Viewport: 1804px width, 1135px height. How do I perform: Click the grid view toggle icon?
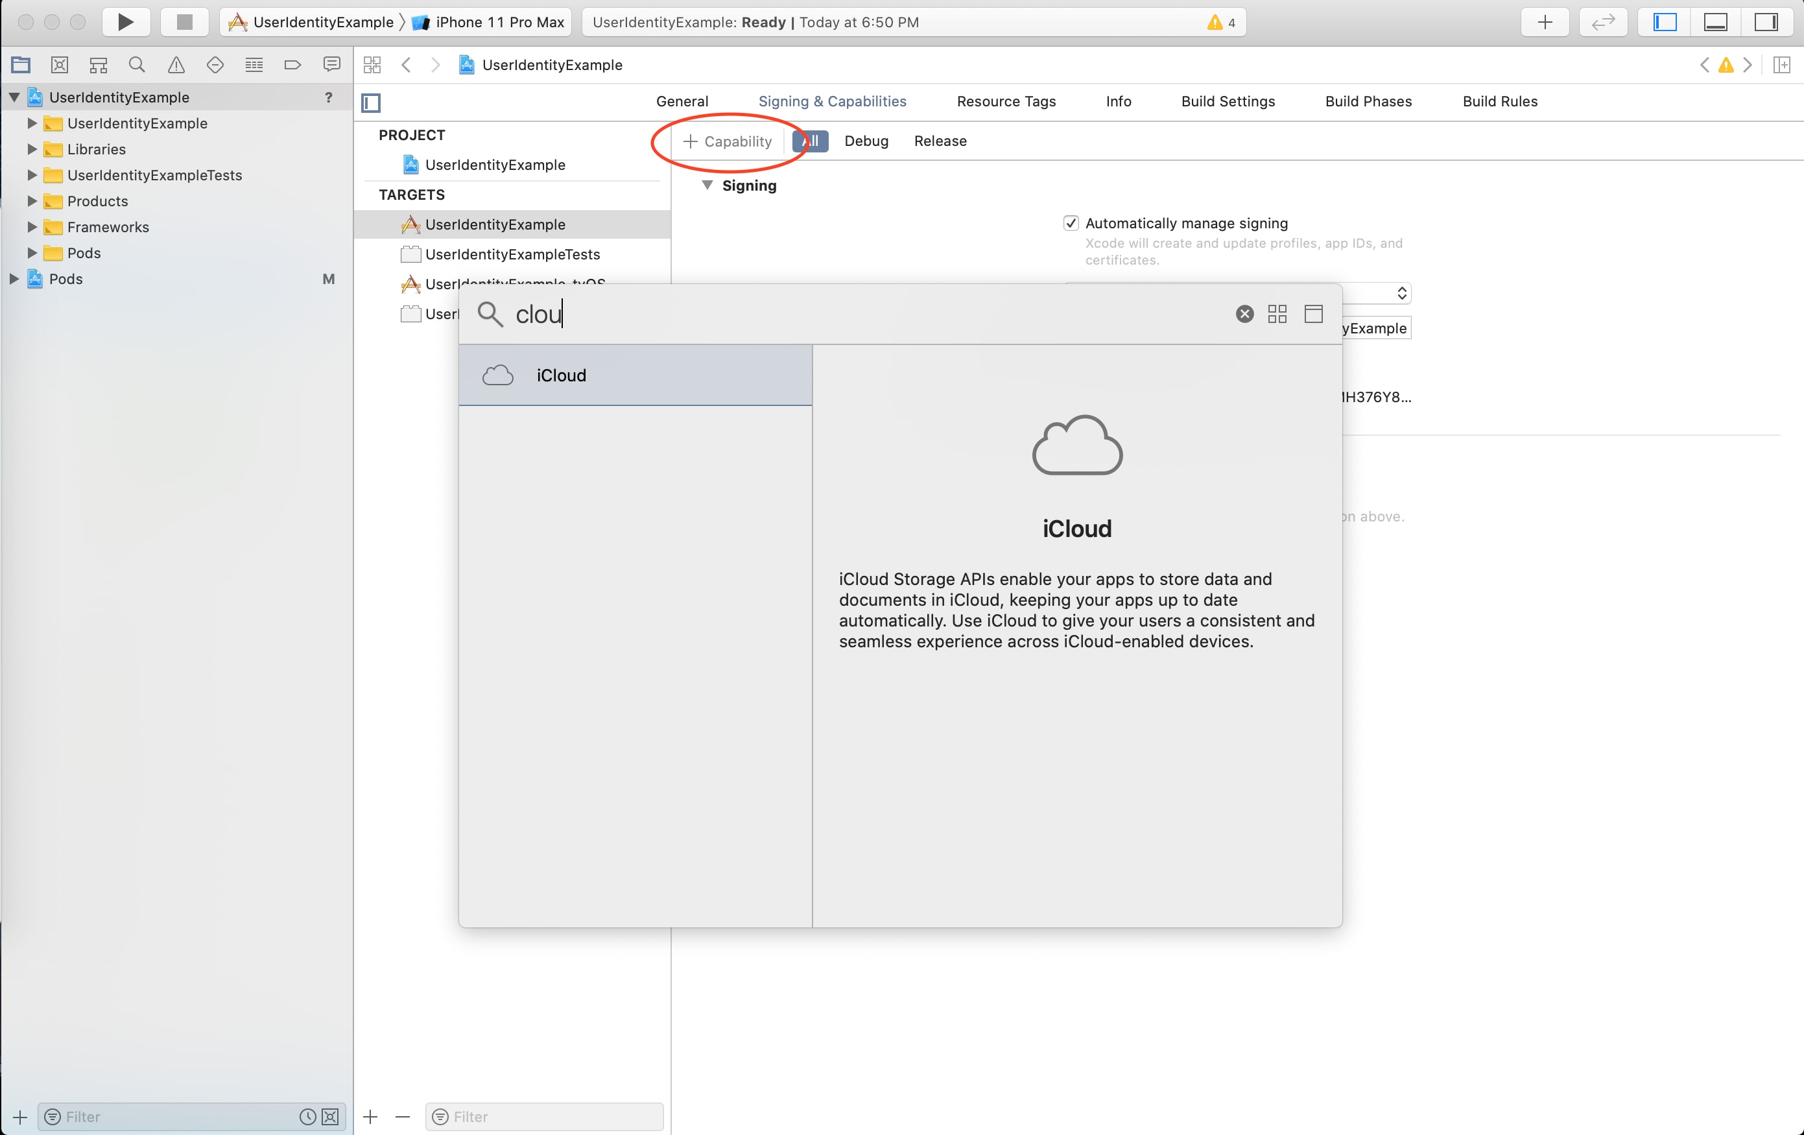(1277, 314)
